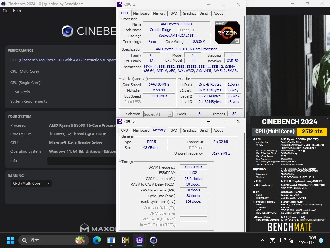This screenshot has width=330, height=248.
Task: Open About tab in the lower CPU-Z window
Action: tap(218, 130)
